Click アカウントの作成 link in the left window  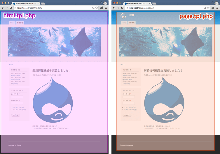pos(18,107)
